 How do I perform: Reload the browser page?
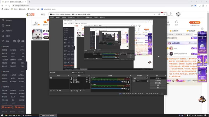pos(9,5)
